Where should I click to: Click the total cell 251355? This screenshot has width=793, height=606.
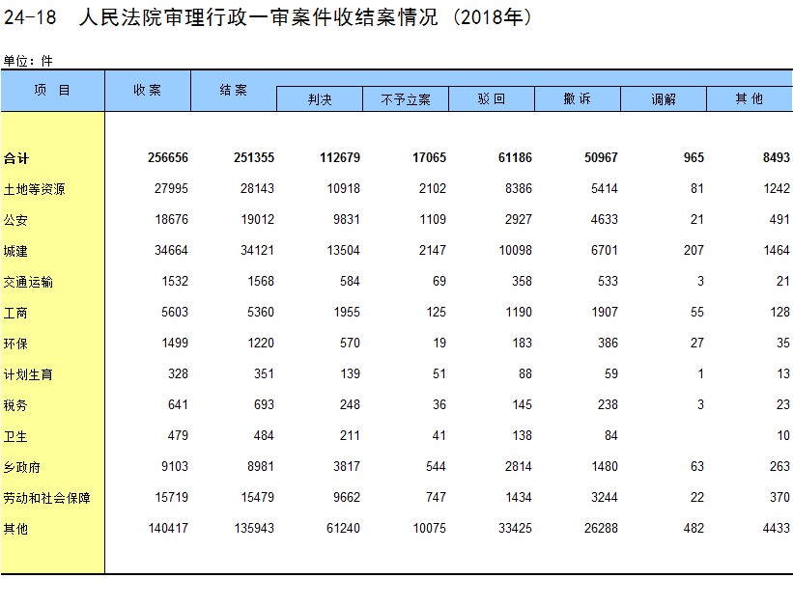pyautogui.click(x=254, y=157)
